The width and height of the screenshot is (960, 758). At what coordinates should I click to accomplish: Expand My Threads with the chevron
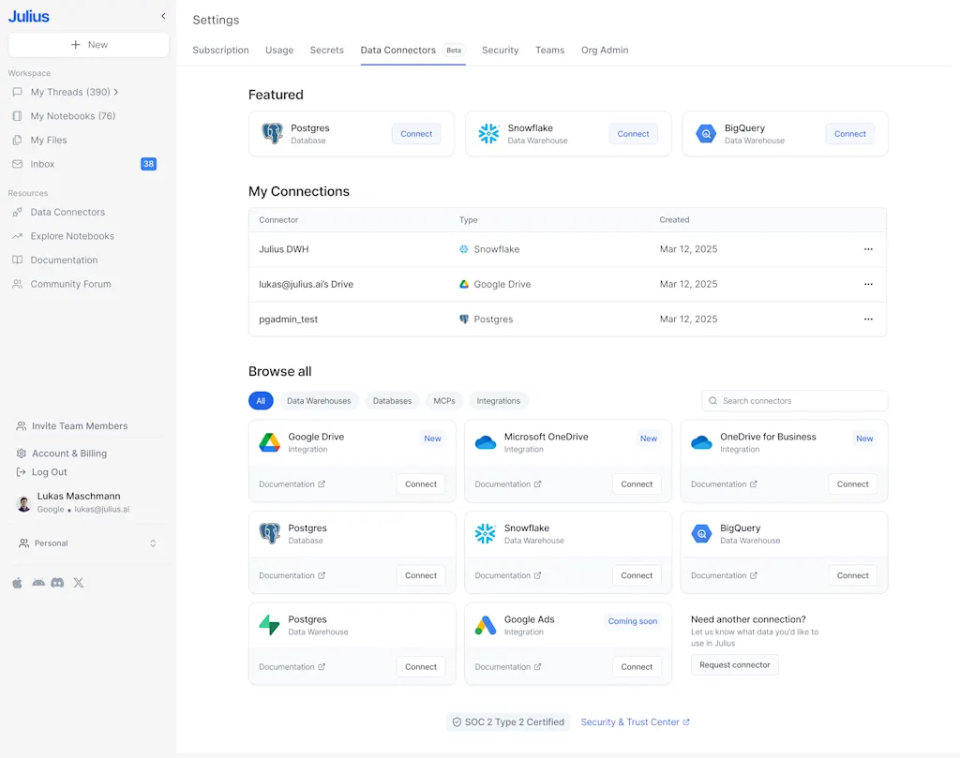116,92
